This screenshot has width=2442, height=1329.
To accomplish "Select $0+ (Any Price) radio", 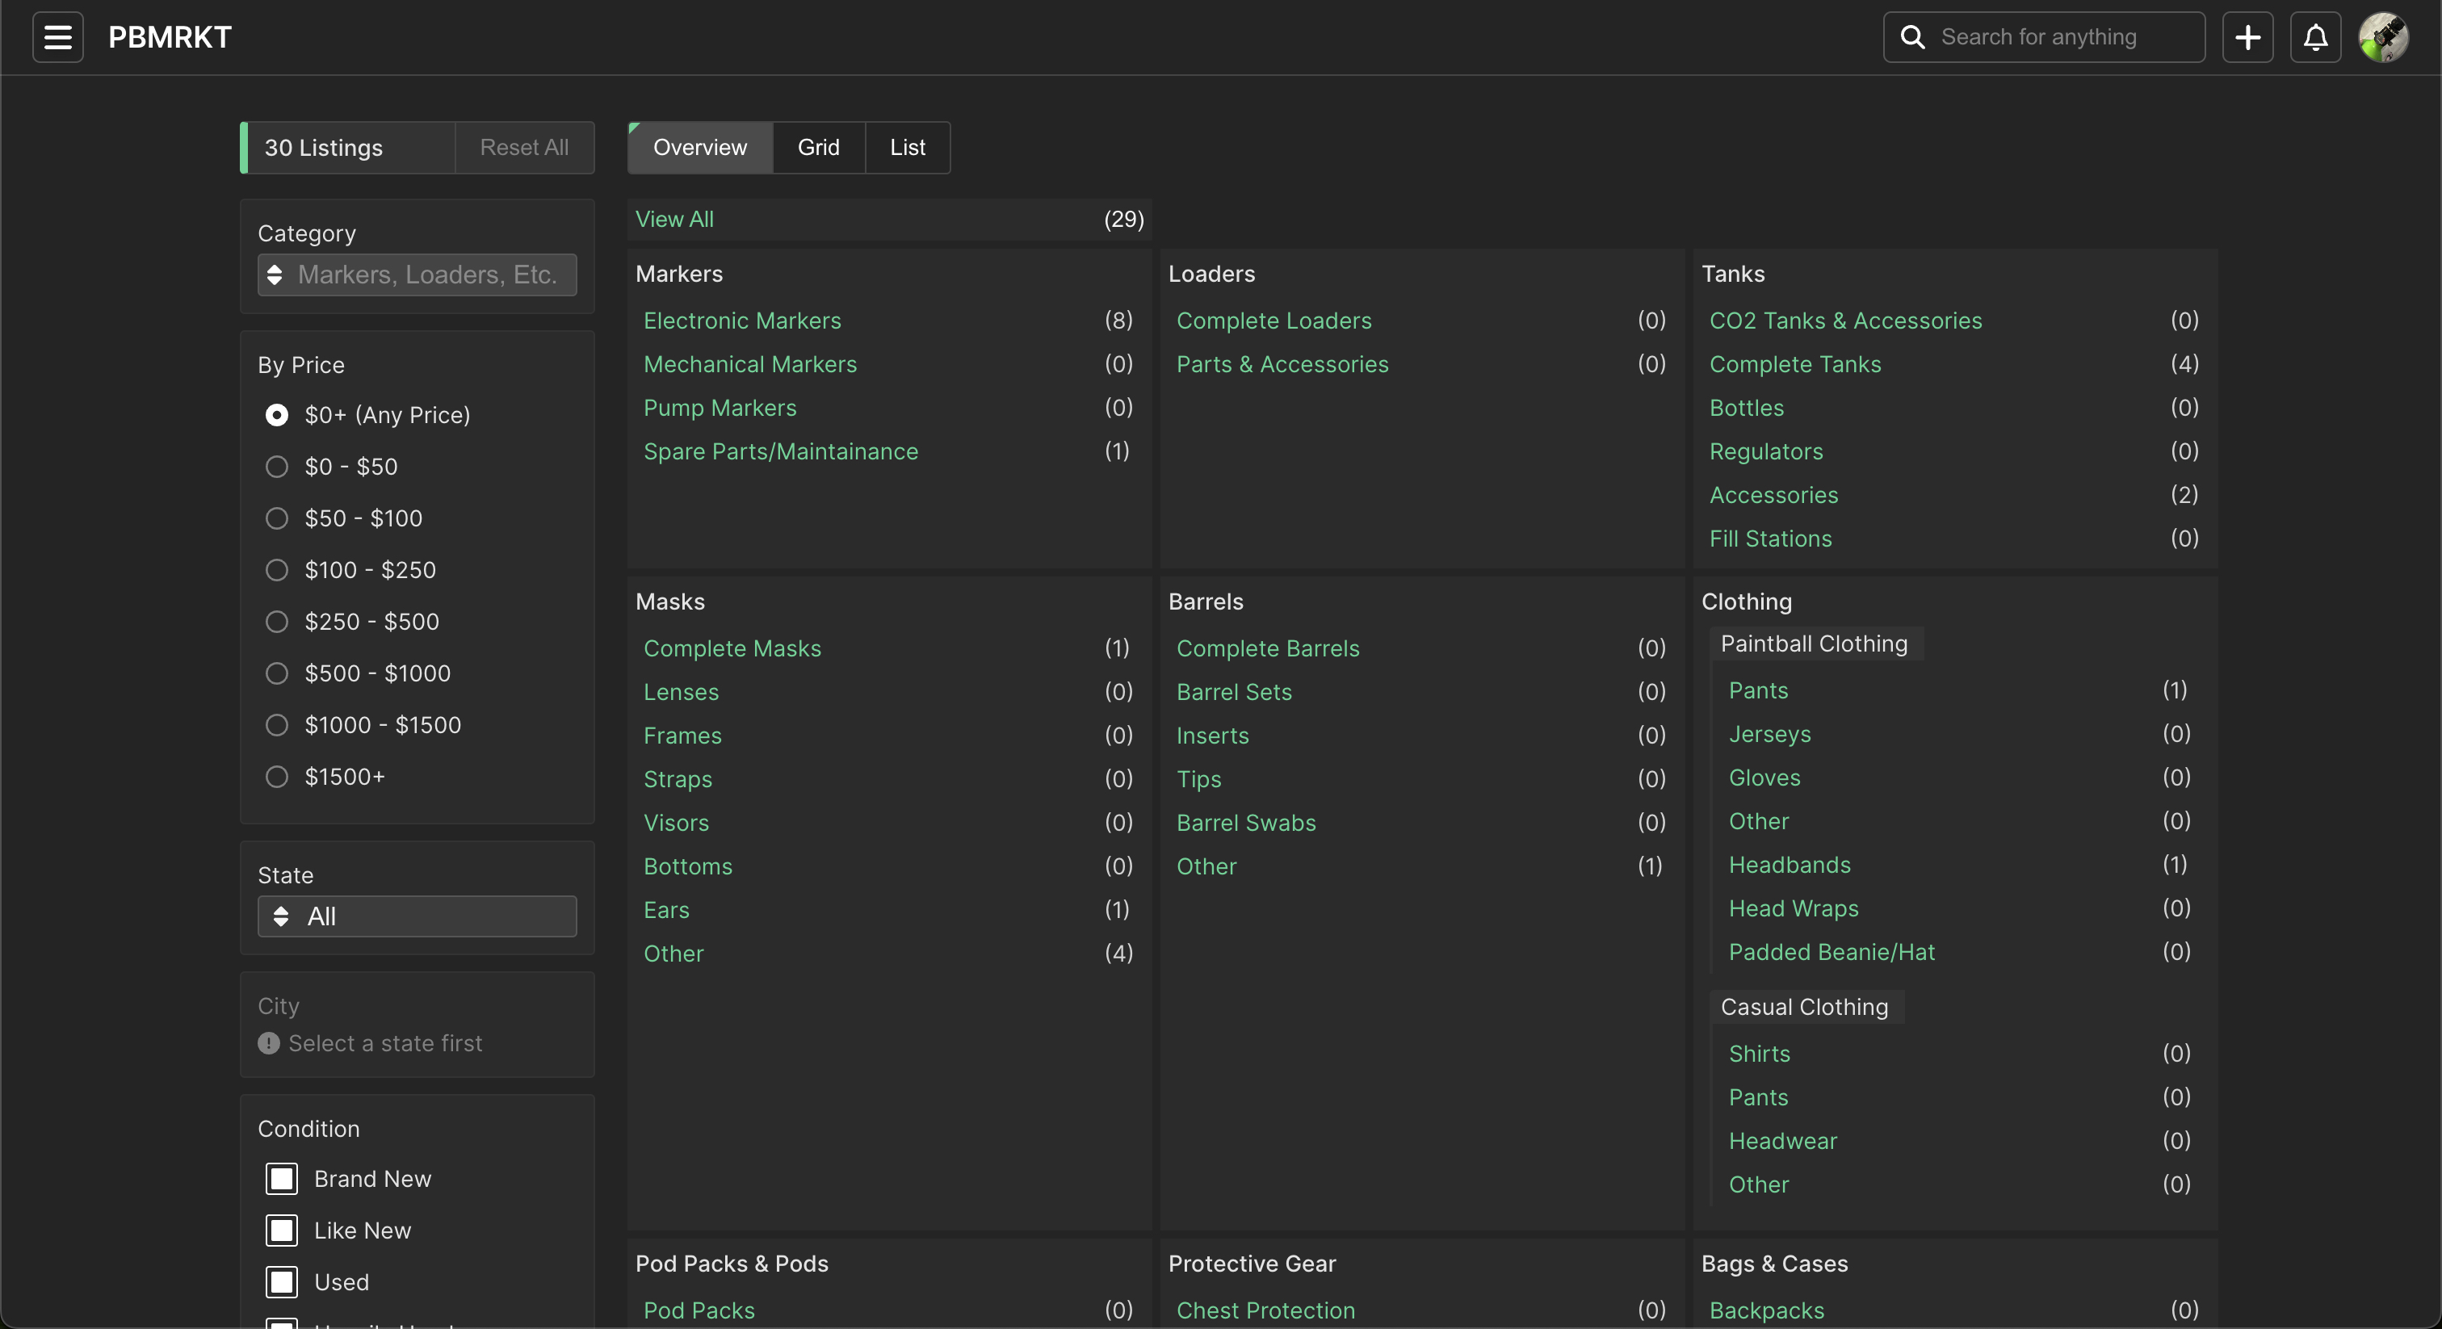I will [x=277, y=414].
